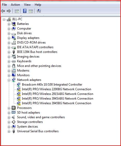Expand the Modems node
The image size is (121, 146).
[x=9, y=71]
